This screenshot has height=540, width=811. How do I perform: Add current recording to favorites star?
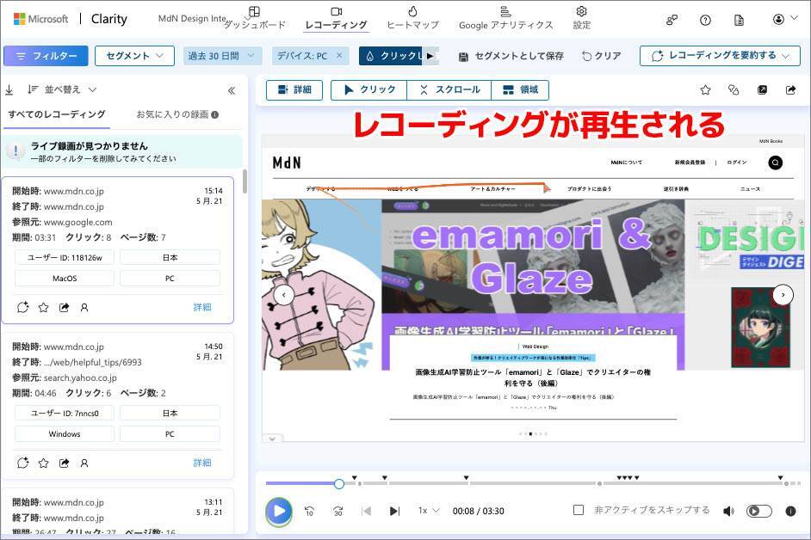point(705,89)
